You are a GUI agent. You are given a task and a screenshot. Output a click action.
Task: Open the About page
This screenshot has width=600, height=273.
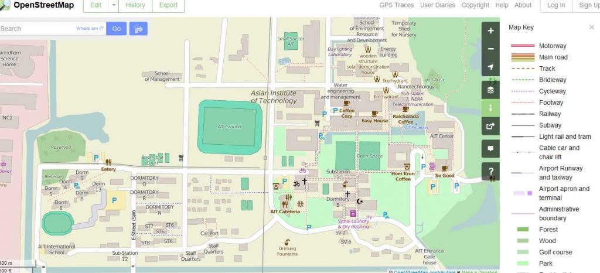[x=523, y=5]
